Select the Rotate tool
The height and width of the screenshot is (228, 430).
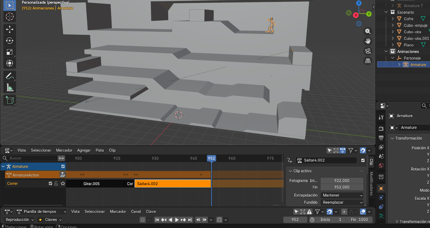[9, 41]
